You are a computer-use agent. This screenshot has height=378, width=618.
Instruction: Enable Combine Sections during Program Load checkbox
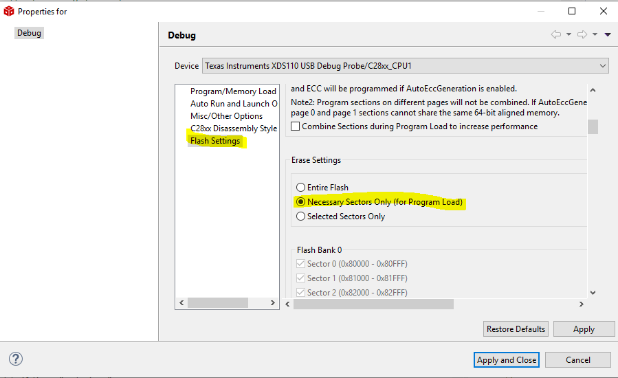(295, 126)
